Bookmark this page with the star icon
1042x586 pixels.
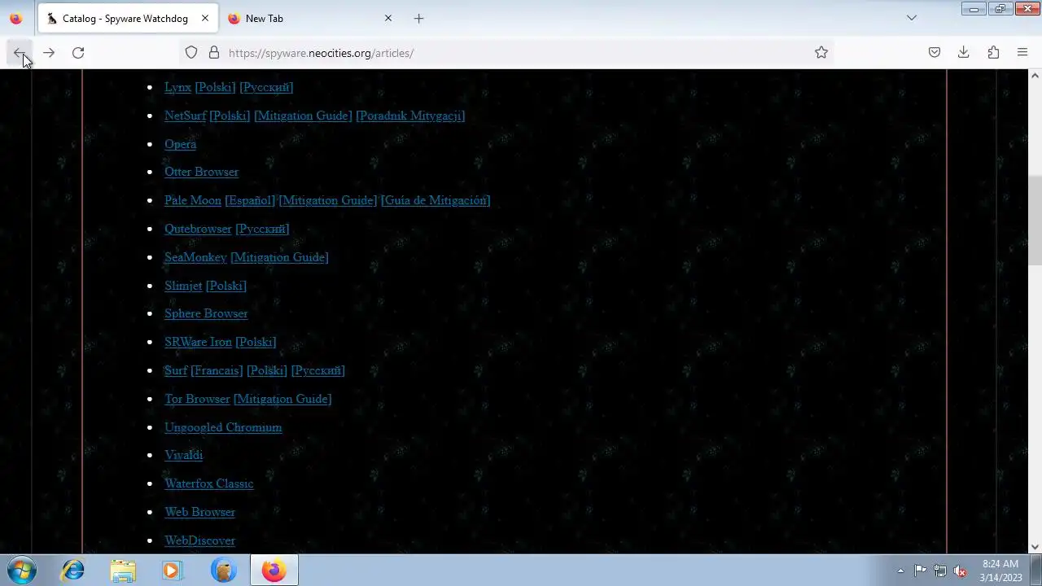[x=821, y=53]
